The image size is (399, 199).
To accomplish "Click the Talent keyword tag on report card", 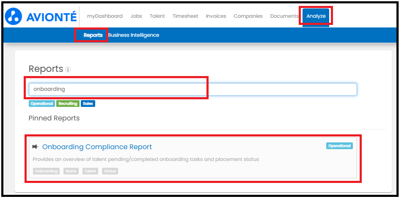I will point(90,171).
